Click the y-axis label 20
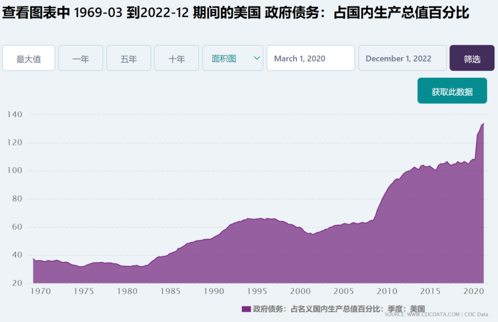Screen dimensions: 498x322 pos(17,283)
